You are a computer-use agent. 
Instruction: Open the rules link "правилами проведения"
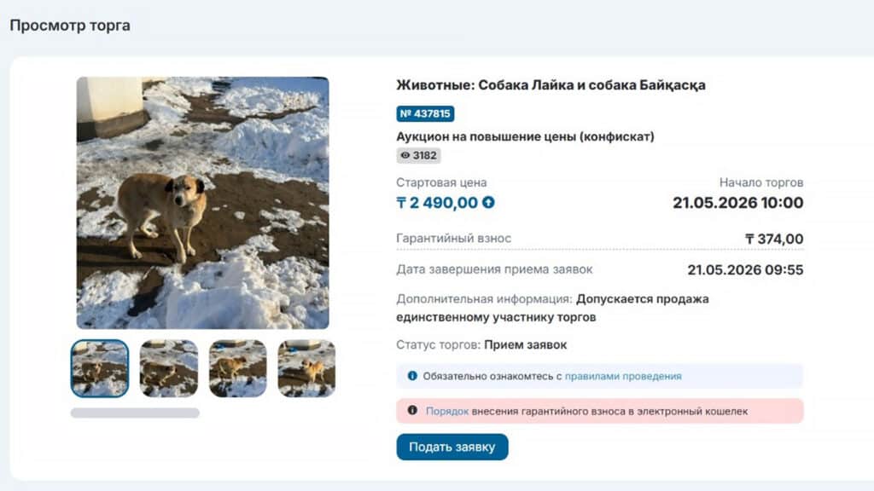[623, 376]
